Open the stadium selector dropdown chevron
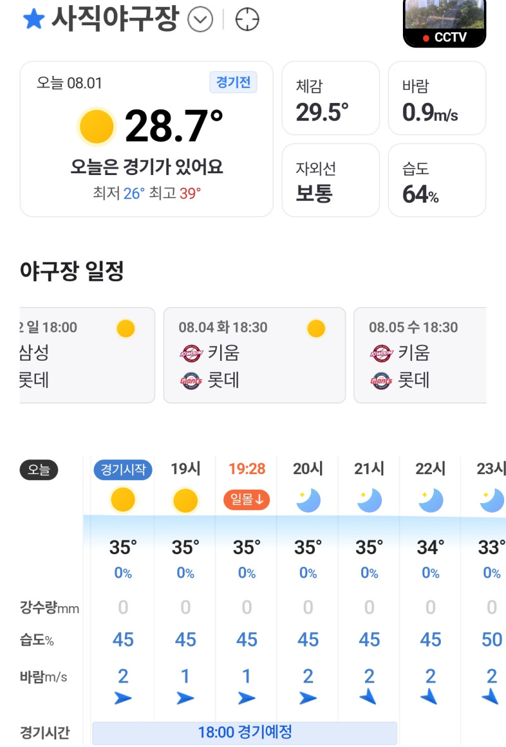 pos(200,20)
